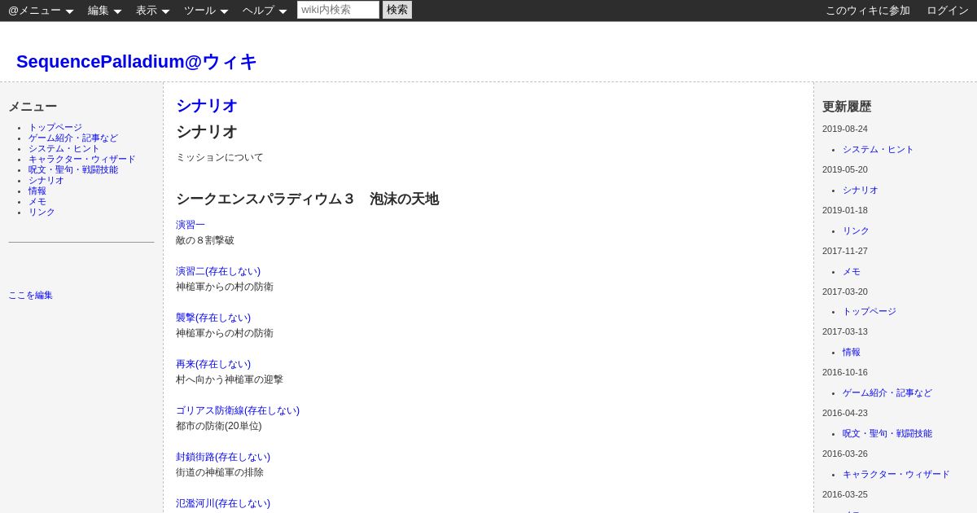Open トップページ in update history
Image resolution: width=977 pixels, height=513 pixels.
pyautogui.click(x=870, y=312)
